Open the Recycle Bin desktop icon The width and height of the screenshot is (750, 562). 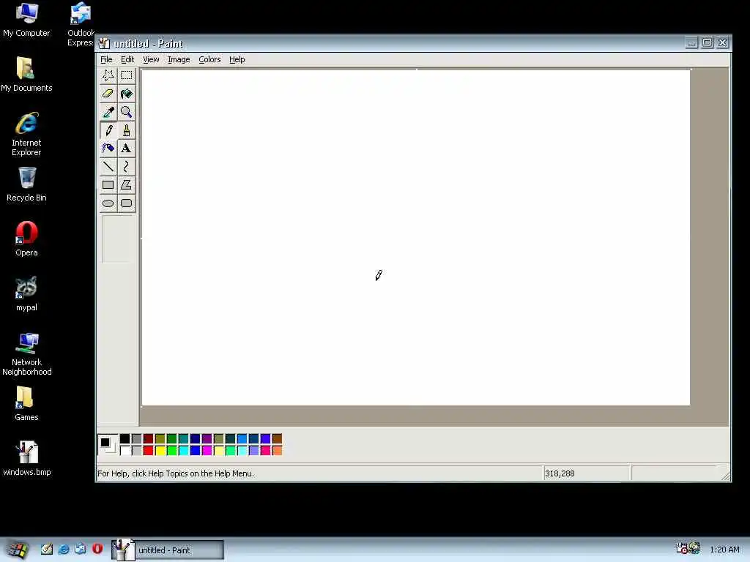(x=26, y=184)
